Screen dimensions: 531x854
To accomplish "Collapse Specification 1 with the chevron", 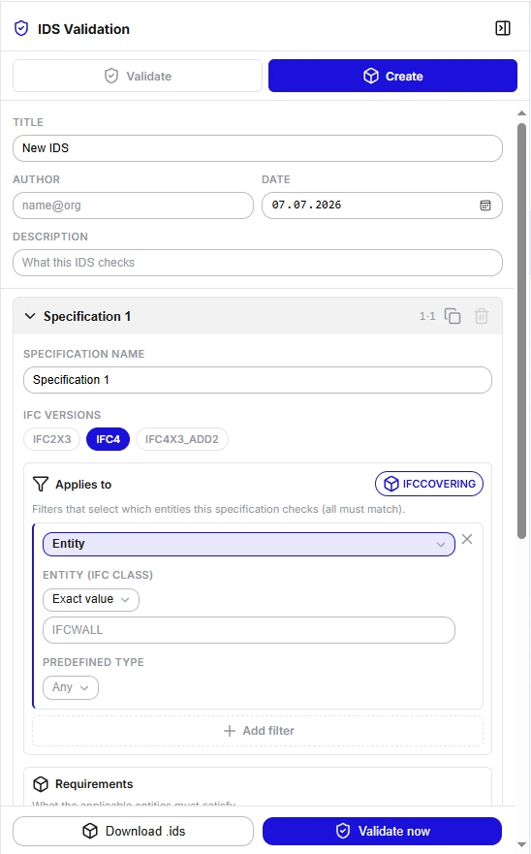I will 30,316.
